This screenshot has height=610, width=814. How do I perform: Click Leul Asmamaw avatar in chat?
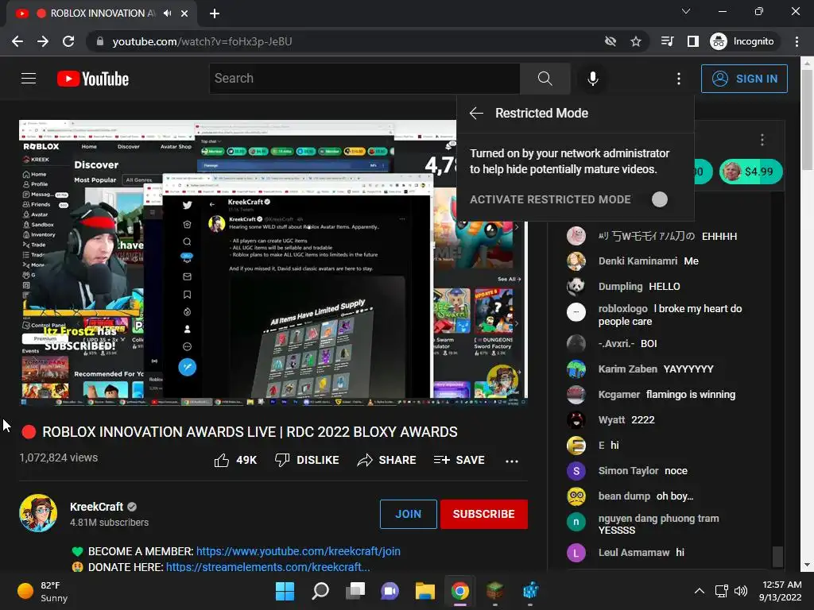[576, 553]
